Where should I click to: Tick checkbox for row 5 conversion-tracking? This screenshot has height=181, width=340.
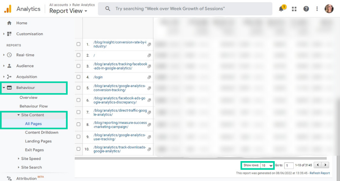[78, 88]
